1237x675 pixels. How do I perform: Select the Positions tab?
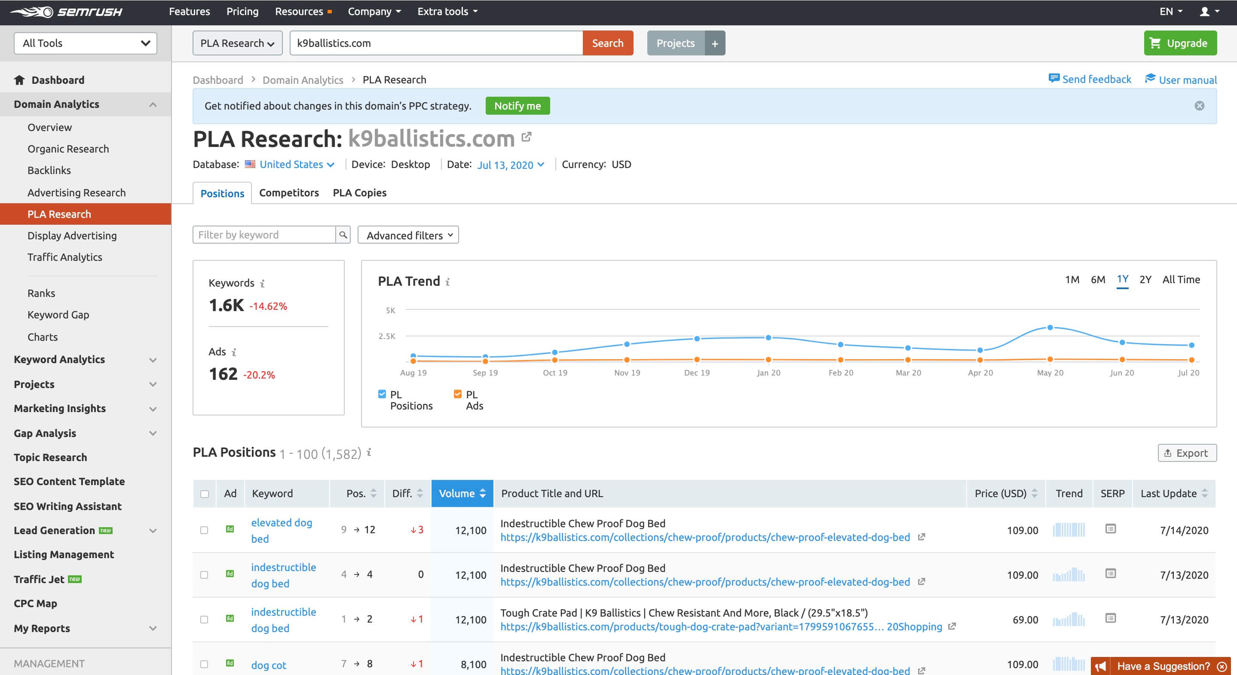222,193
